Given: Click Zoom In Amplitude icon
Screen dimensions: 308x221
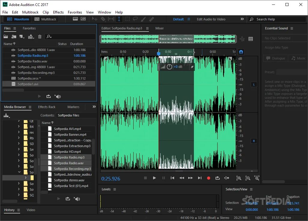Looking at the screenshot, I should 239,178.
